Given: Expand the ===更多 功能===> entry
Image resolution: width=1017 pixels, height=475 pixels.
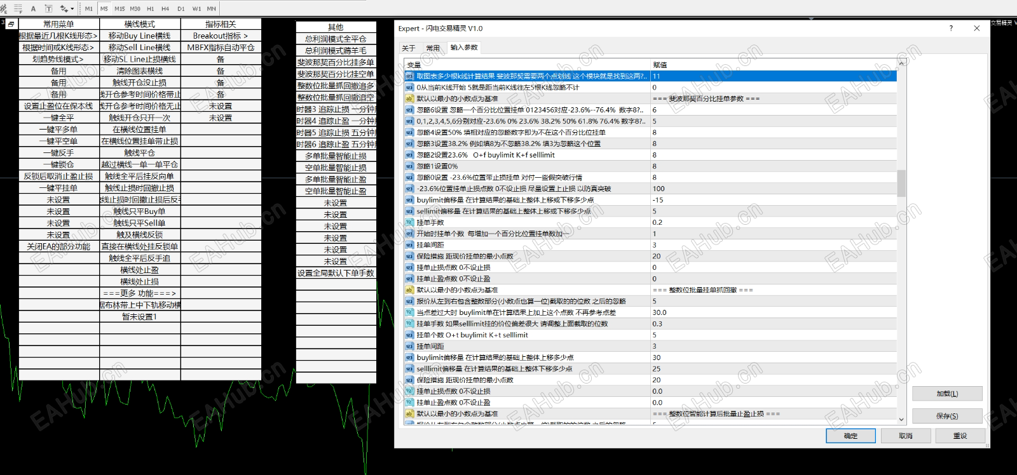Looking at the screenshot, I should tap(140, 293).
